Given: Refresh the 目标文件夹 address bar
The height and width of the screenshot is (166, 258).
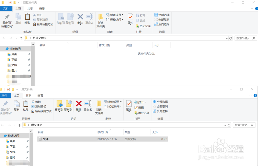Looking at the screenshot, I should [x=230, y=38].
